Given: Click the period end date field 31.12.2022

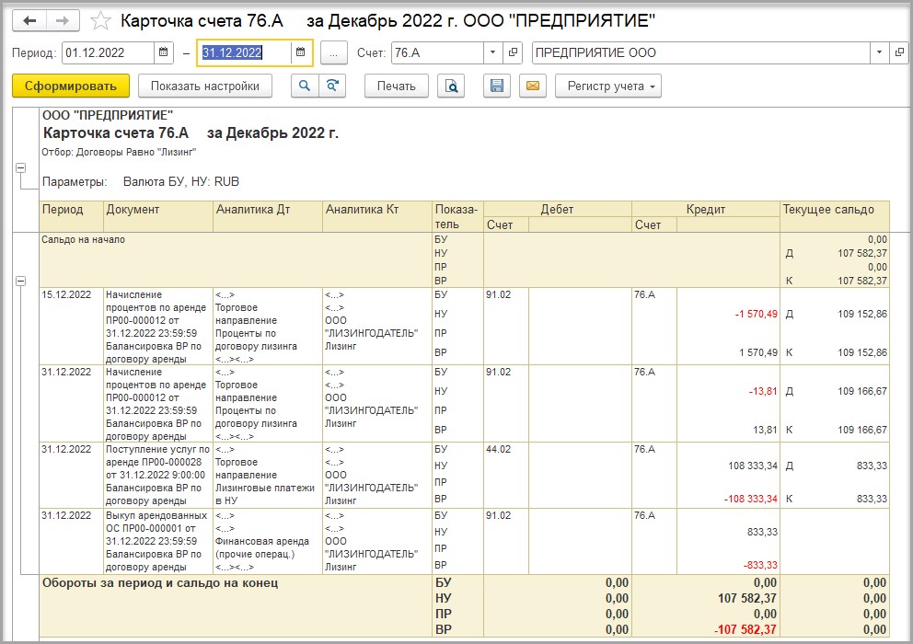Looking at the screenshot, I should 244,52.
